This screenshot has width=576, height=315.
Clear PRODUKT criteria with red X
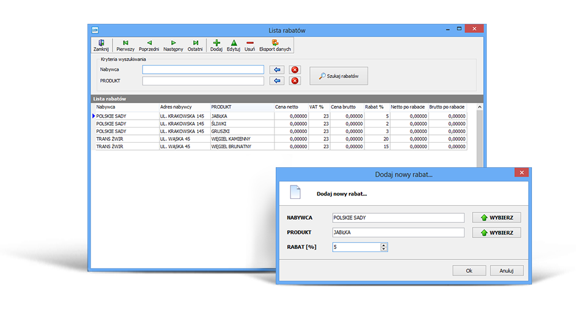pos(295,81)
